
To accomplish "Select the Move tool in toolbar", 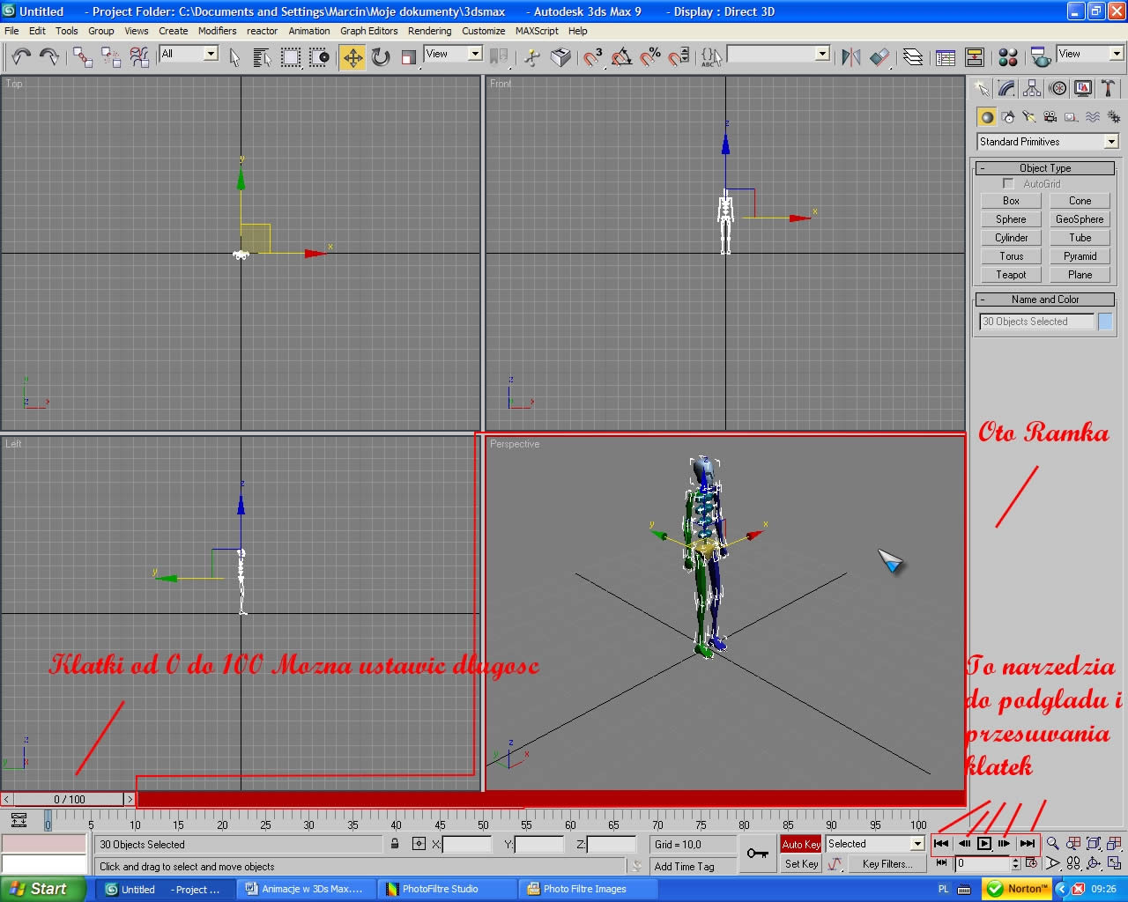I will pyautogui.click(x=352, y=58).
